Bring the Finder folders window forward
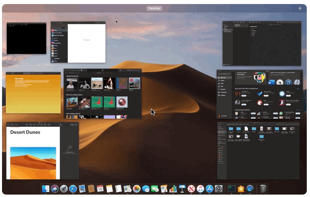The height and width of the screenshot is (197, 310). coord(258,151)
